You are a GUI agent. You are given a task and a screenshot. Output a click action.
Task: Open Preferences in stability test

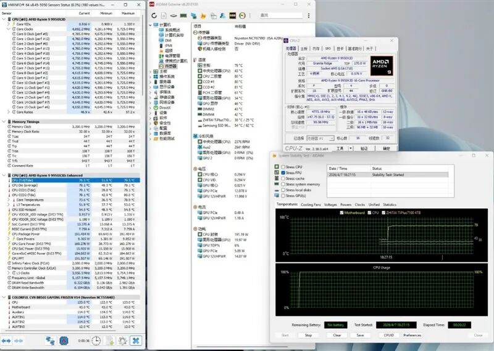click(412, 335)
